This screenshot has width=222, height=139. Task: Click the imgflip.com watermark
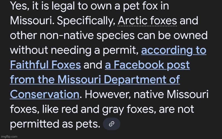tap(9, 136)
